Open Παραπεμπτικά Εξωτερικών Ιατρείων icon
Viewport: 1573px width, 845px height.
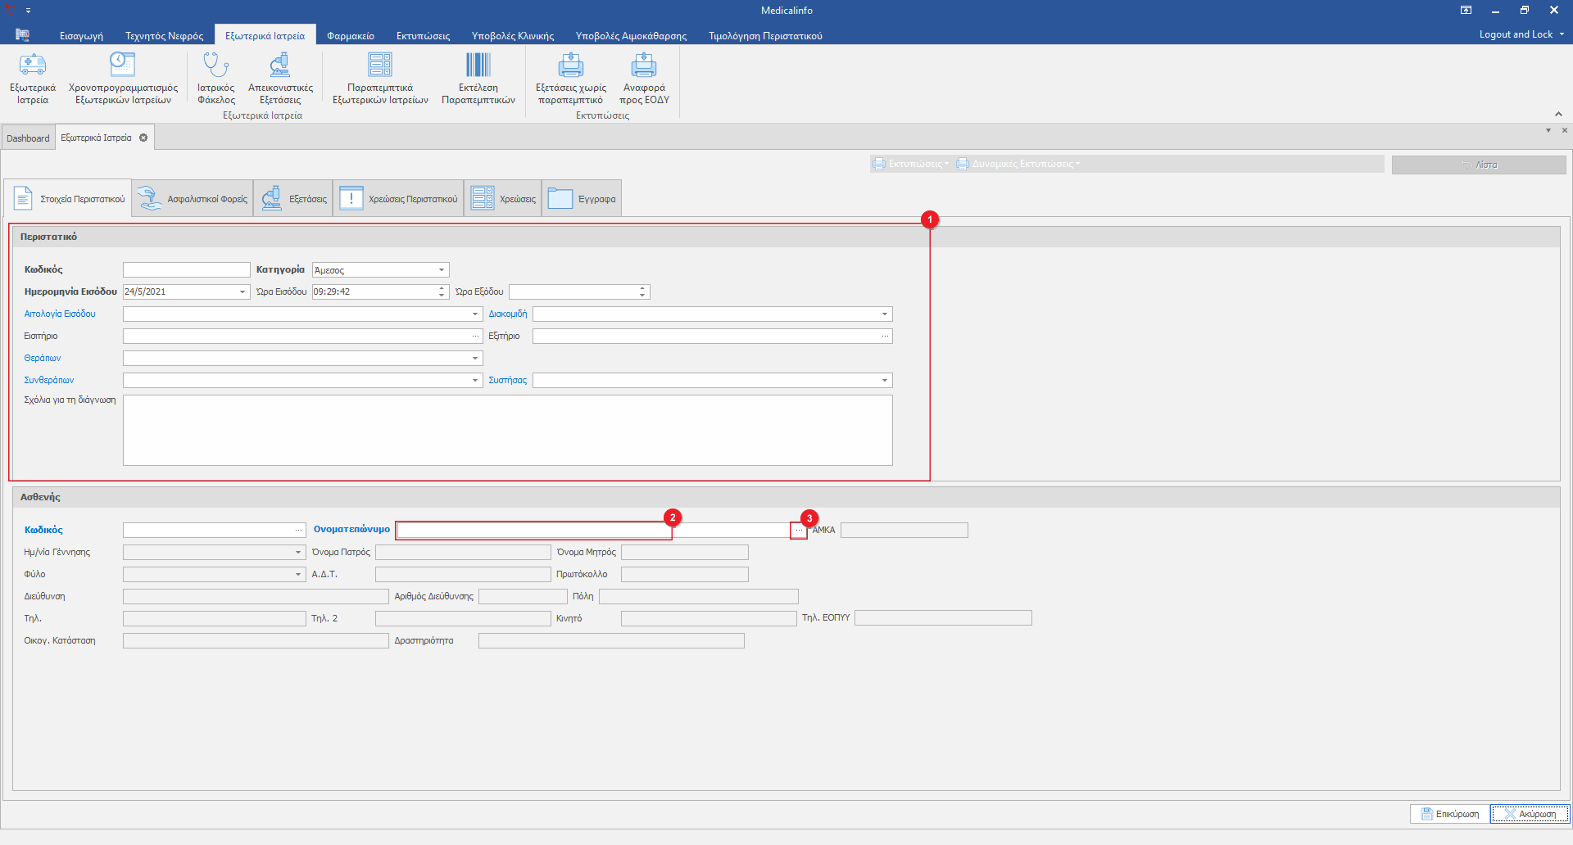[380, 66]
